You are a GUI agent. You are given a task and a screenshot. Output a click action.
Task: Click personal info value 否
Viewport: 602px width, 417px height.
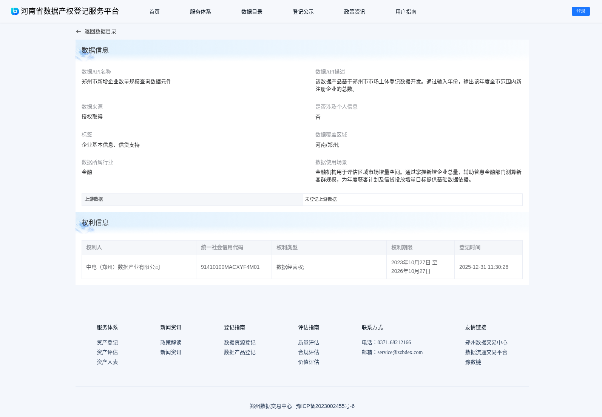pyautogui.click(x=318, y=117)
